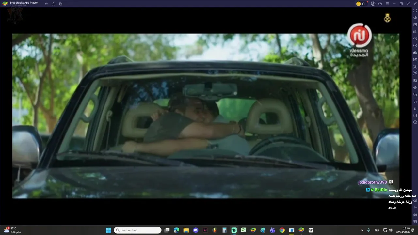The width and height of the screenshot is (418, 235).
Task: Open File Explorer from the taskbar
Action: tap(186, 230)
